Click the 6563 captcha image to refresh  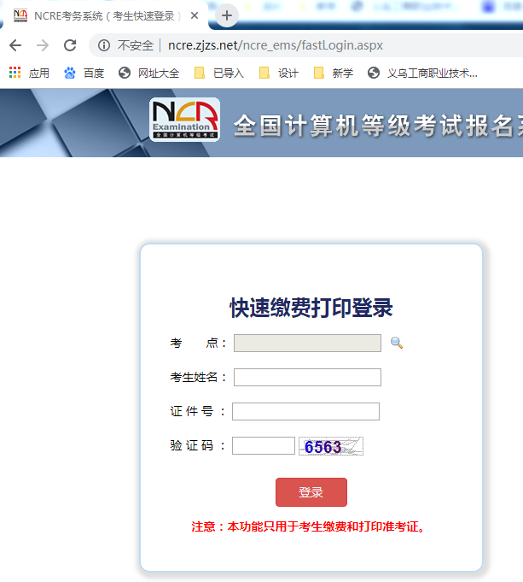point(330,446)
